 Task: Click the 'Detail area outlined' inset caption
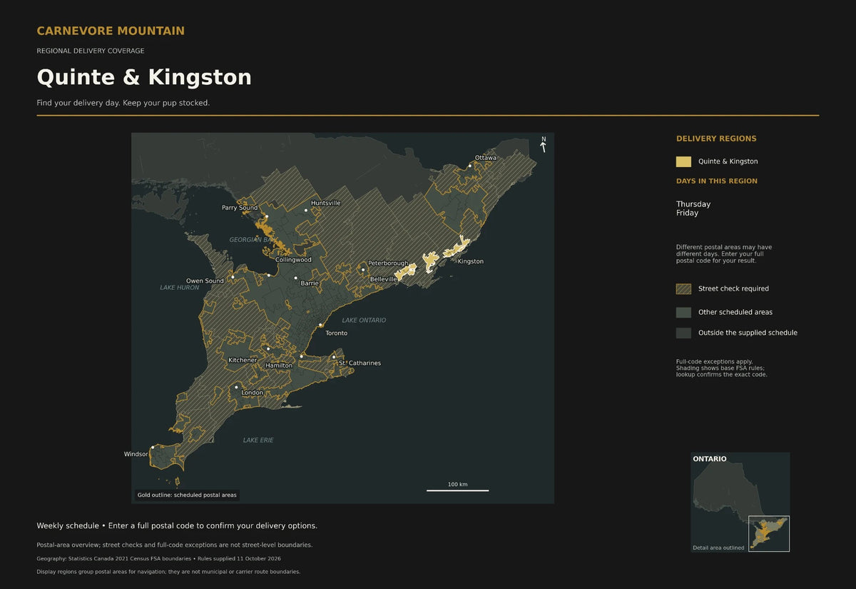click(x=718, y=548)
